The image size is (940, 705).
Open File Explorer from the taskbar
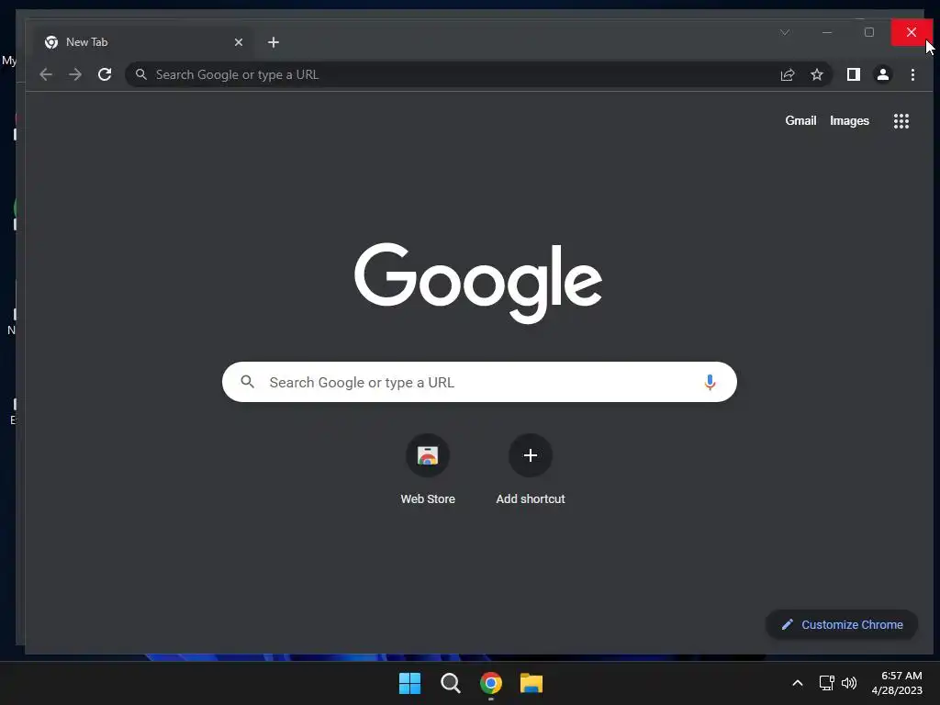point(532,683)
